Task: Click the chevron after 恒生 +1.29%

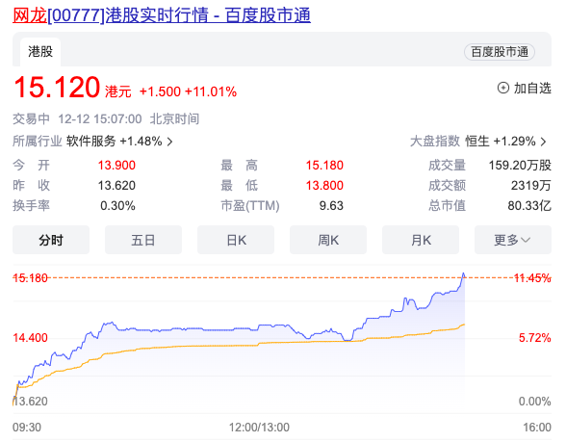Action: tap(543, 142)
